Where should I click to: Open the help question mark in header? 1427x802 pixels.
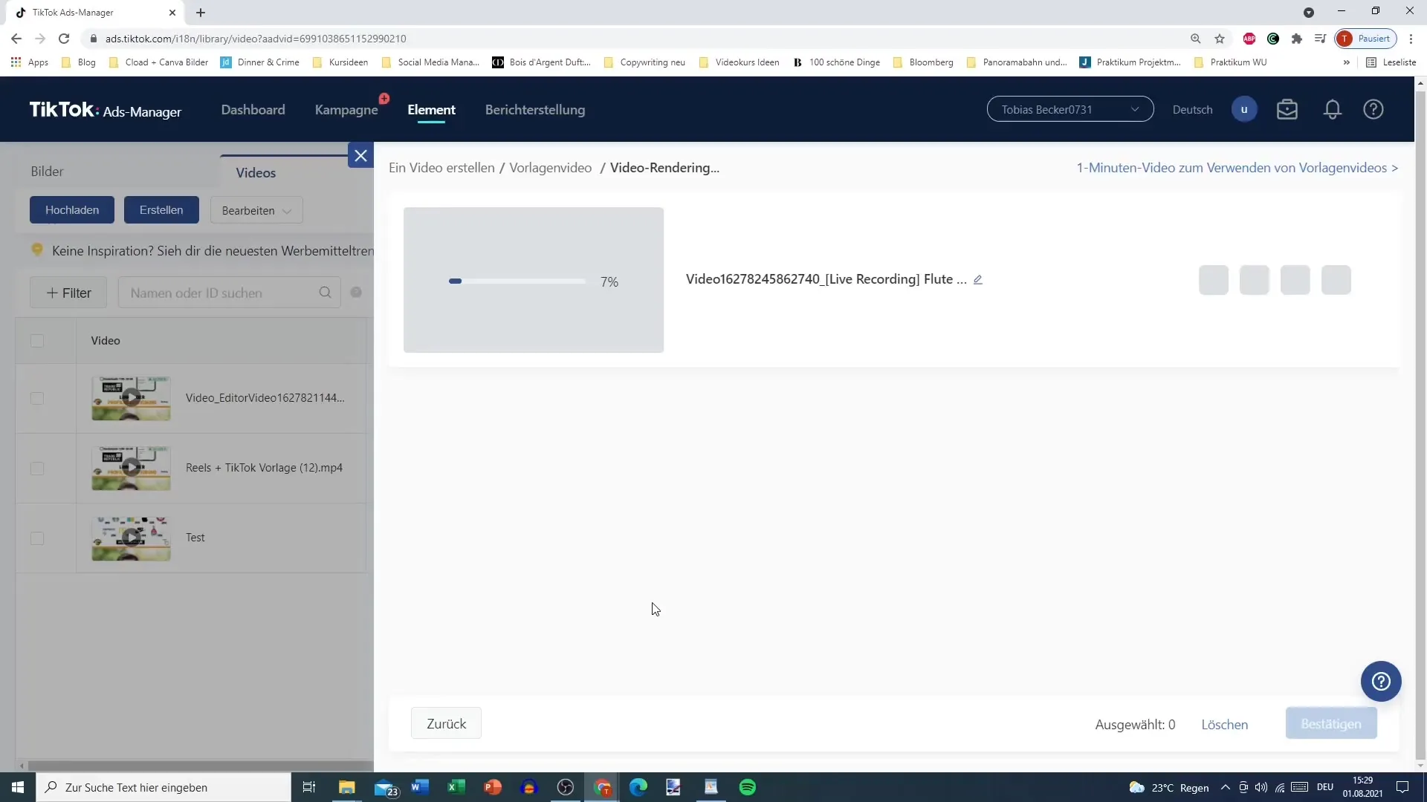click(1373, 109)
